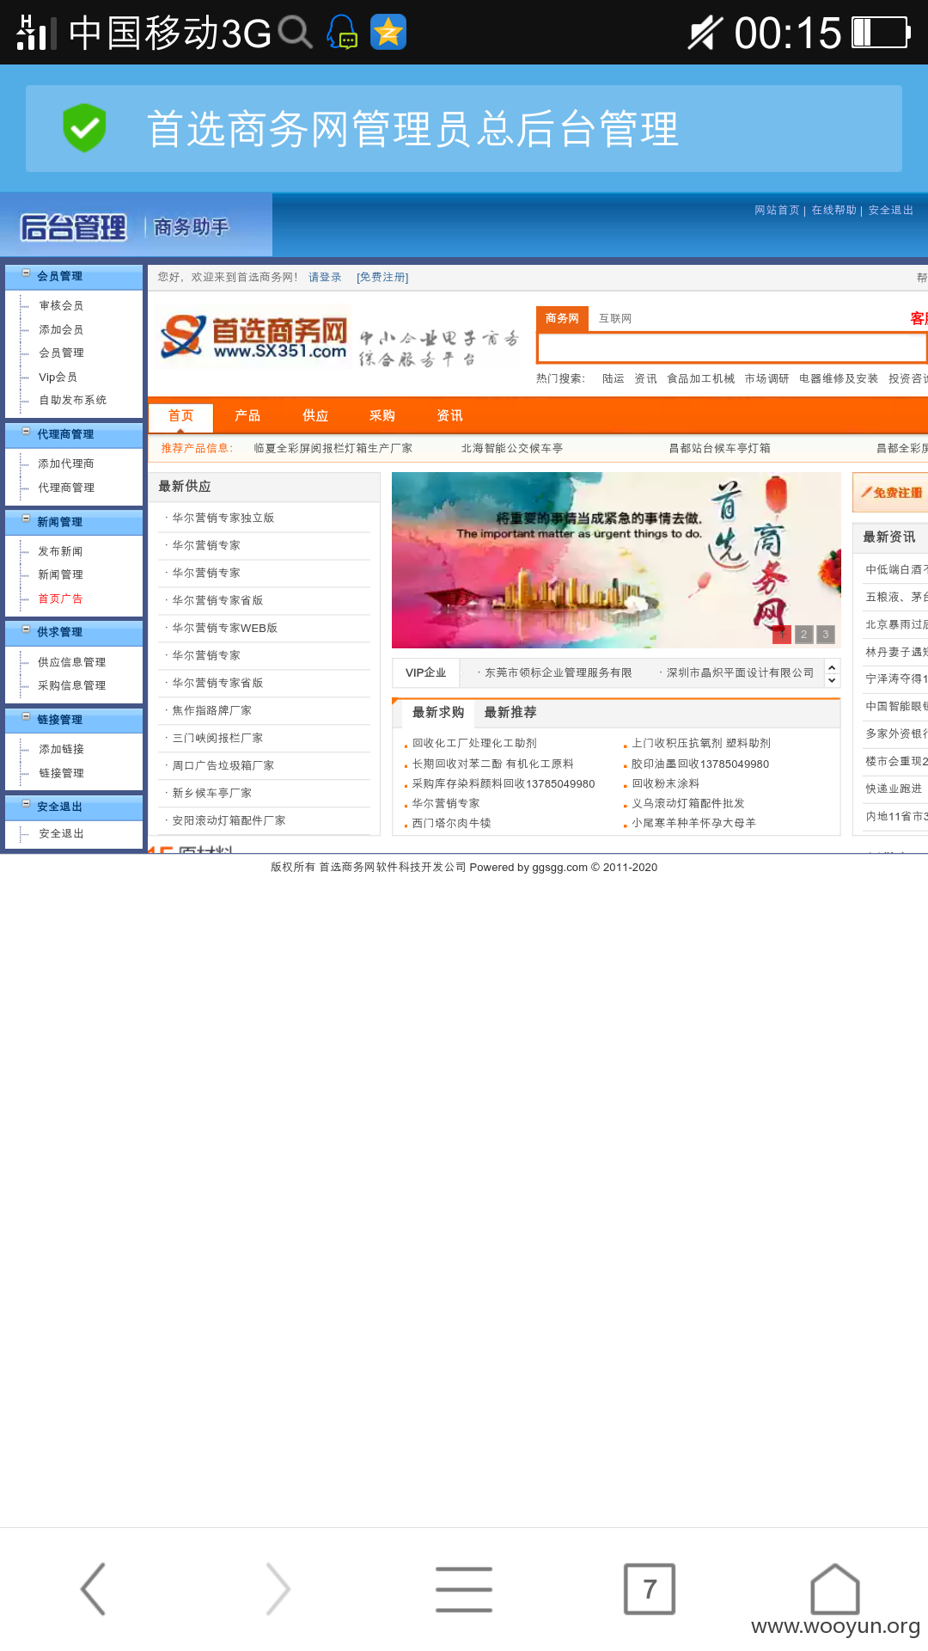Select the 产品 navigation tab

click(247, 416)
